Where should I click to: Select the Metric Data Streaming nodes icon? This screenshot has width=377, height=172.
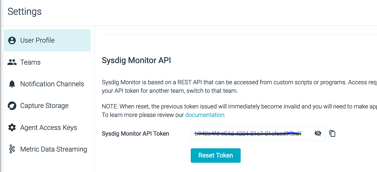coord(12,149)
